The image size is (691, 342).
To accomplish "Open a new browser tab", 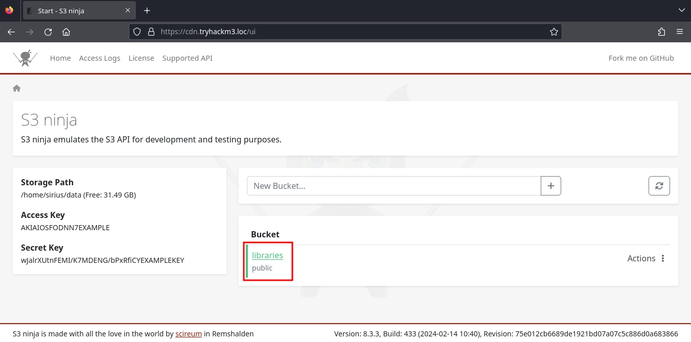I will (x=147, y=10).
